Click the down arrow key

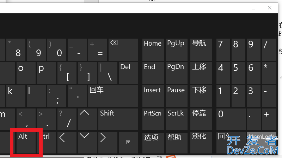[87, 143]
